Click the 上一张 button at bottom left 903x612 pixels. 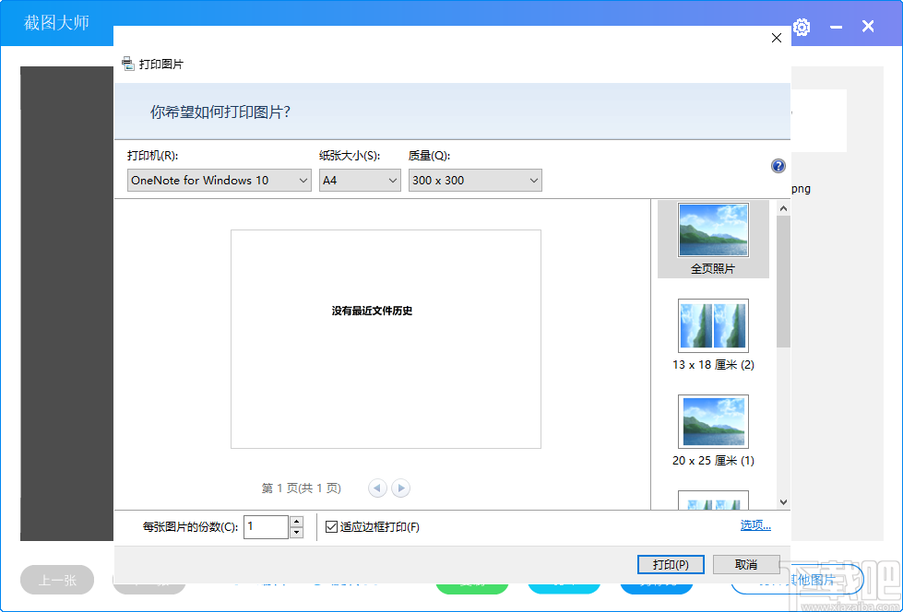coord(56,580)
